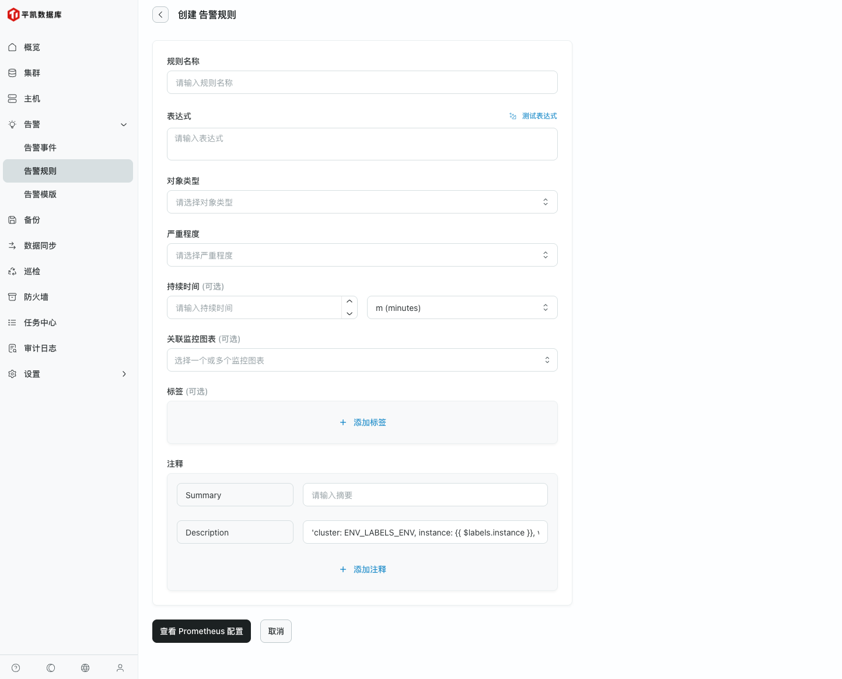This screenshot has height=679, width=842.
Task: Click the 防火墙 firewall icon in sidebar
Action: tap(12, 297)
